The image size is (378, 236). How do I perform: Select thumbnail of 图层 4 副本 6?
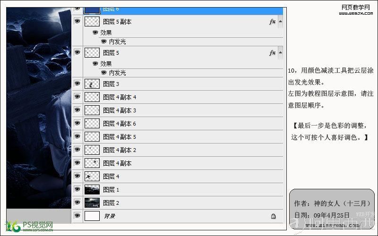click(x=92, y=124)
